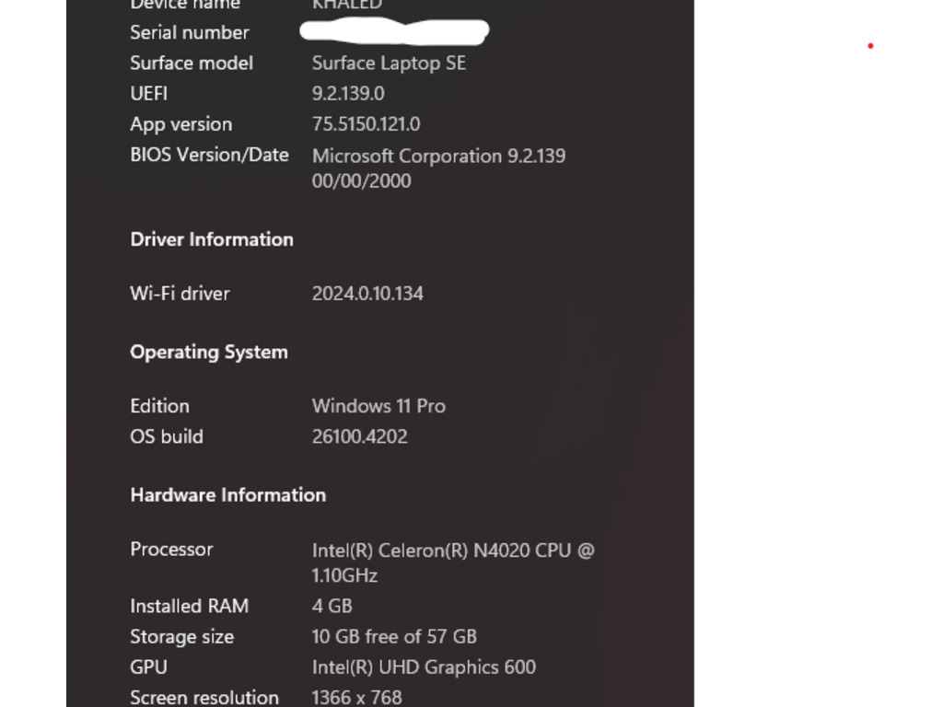Select the Surface Laptop SE model value
943x707 pixels.
point(389,64)
